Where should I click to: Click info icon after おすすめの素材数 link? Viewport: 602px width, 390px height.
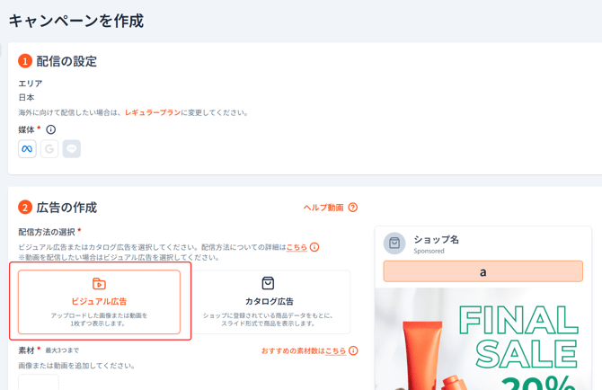[x=353, y=350]
